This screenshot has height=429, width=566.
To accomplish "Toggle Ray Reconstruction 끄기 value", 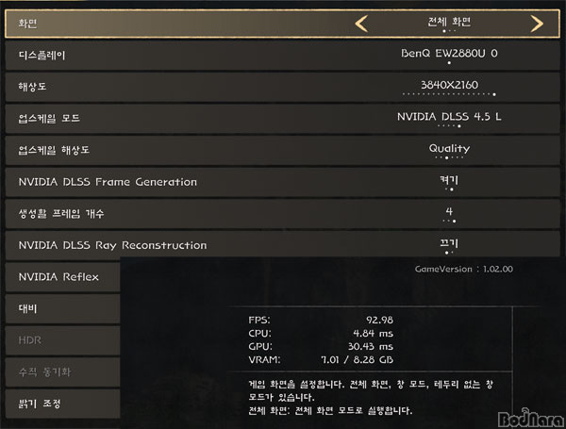I will pos(449,244).
